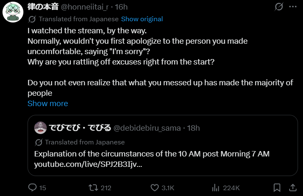Click the quoted tweet's 18h timestamp
Image resolution: width=303 pixels, height=196 pixels.
click(192, 128)
